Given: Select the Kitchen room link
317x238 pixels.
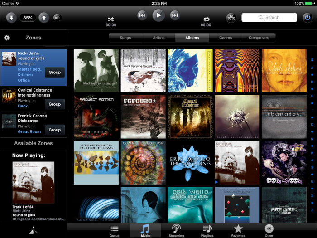Looking at the screenshot, I should pyautogui.click(x=25, y=75).
